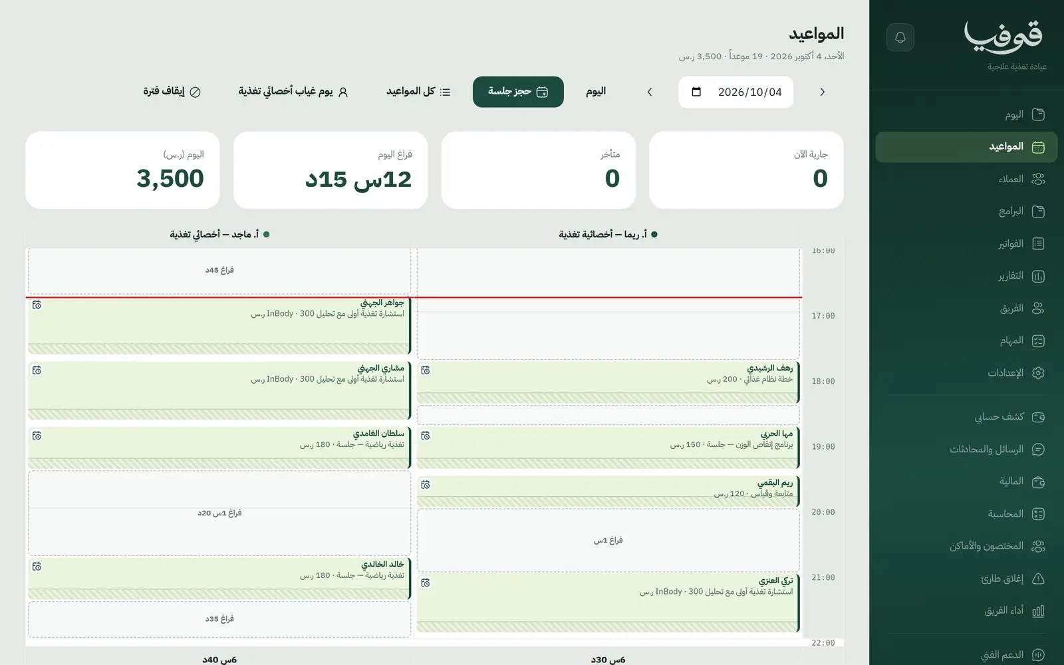Screen dimensions: 1064x665
Task: Select the فراغ 1س free slot
Action: coord(608,541)
